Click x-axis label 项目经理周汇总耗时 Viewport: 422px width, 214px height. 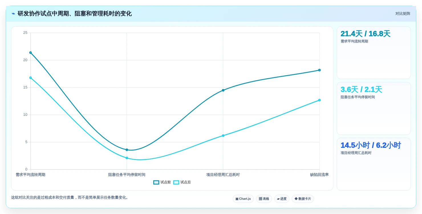pos(223,175)
